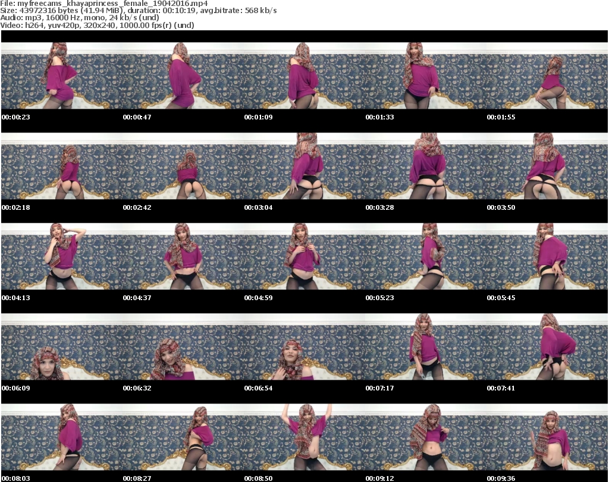The image size is (609, 482).
Task: Select the thumbnail frame at 00:06:09
Action: pyautogui.click(x=62, y=346)
